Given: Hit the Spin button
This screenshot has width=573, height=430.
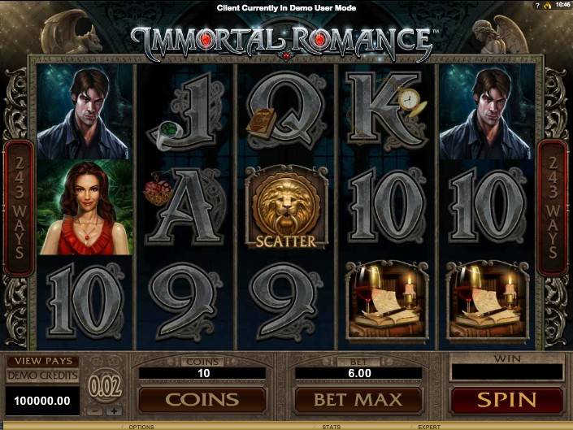Looking at the screenshot, I should pyautogui.click(x=507, y=400).
